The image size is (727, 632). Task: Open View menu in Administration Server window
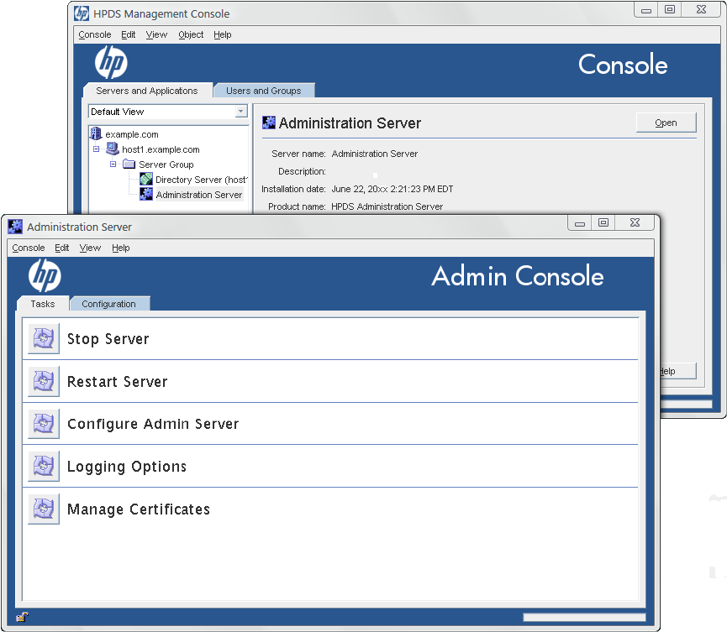pyautogui.click(x=90, y=248)
